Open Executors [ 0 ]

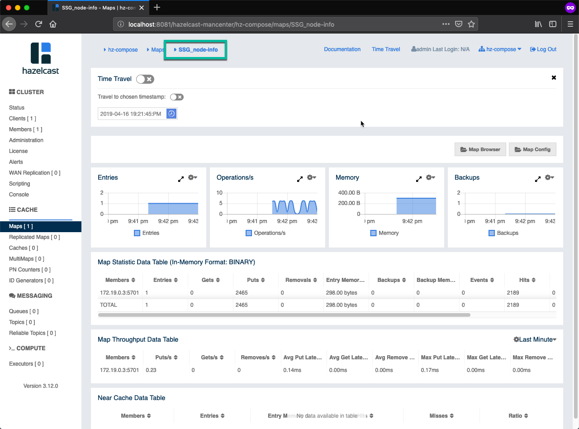pos(26,364)
